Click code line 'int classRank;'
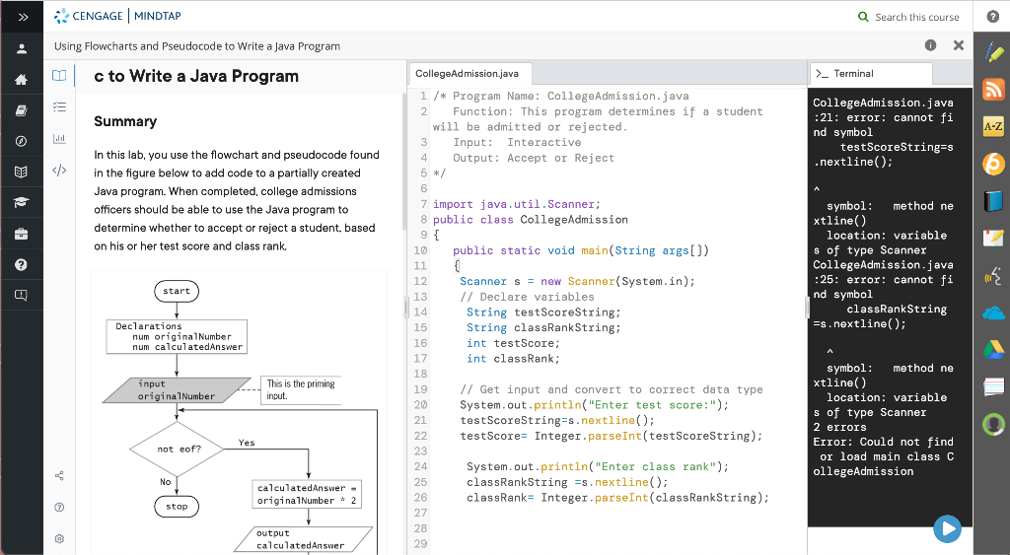This screenshot has height=555, width=1010. click(513, 359)
